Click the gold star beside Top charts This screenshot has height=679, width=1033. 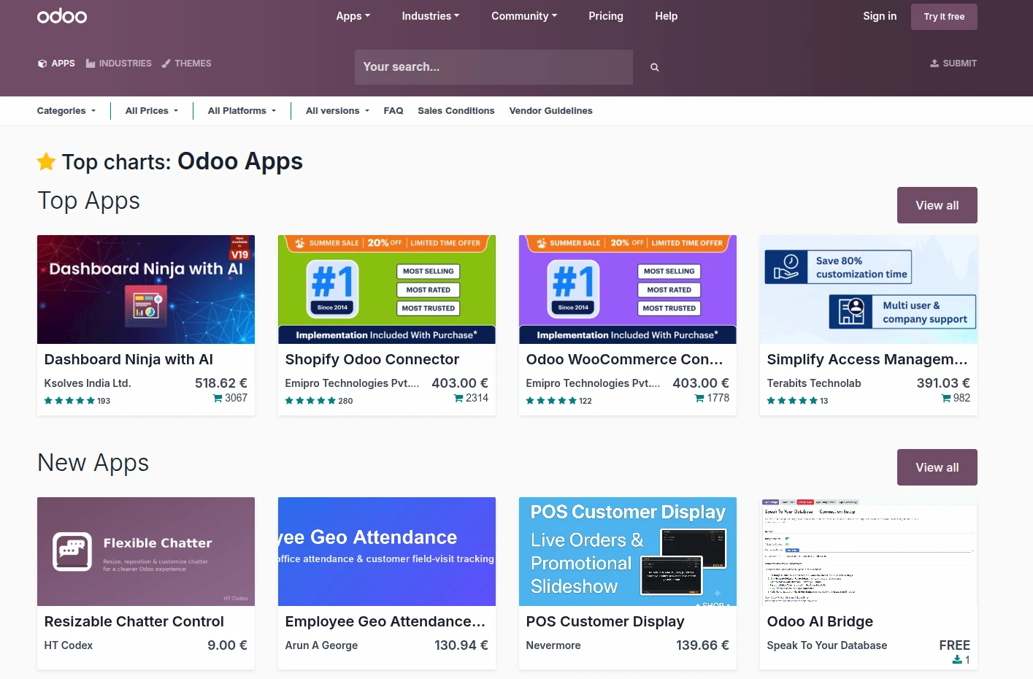(47, 161)
